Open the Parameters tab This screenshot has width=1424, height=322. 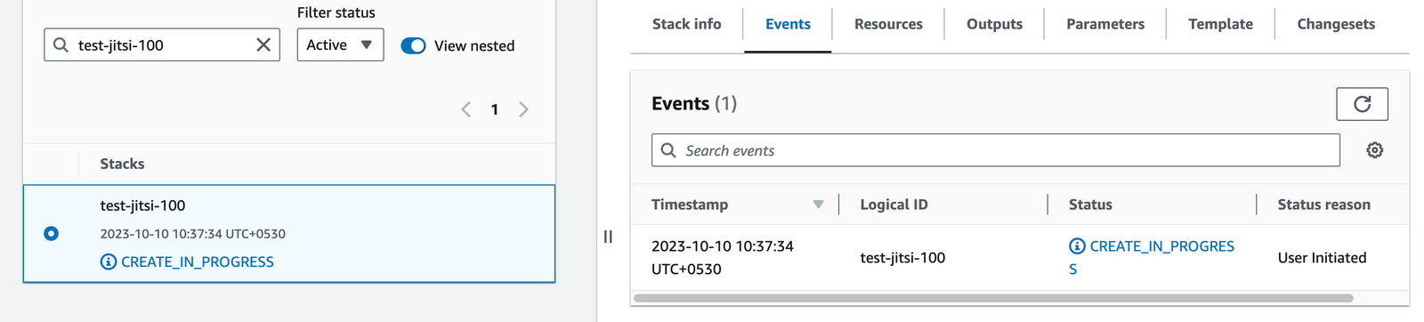click(x=1105, y=24)
